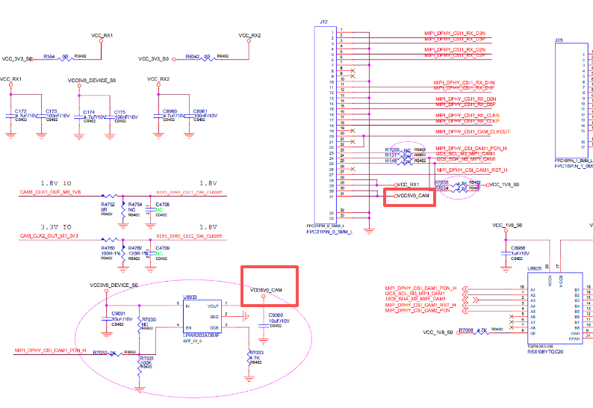
Task: Select the CAM_CLK2_OUT_M1_3V3 net label
Action: [50, 235]
